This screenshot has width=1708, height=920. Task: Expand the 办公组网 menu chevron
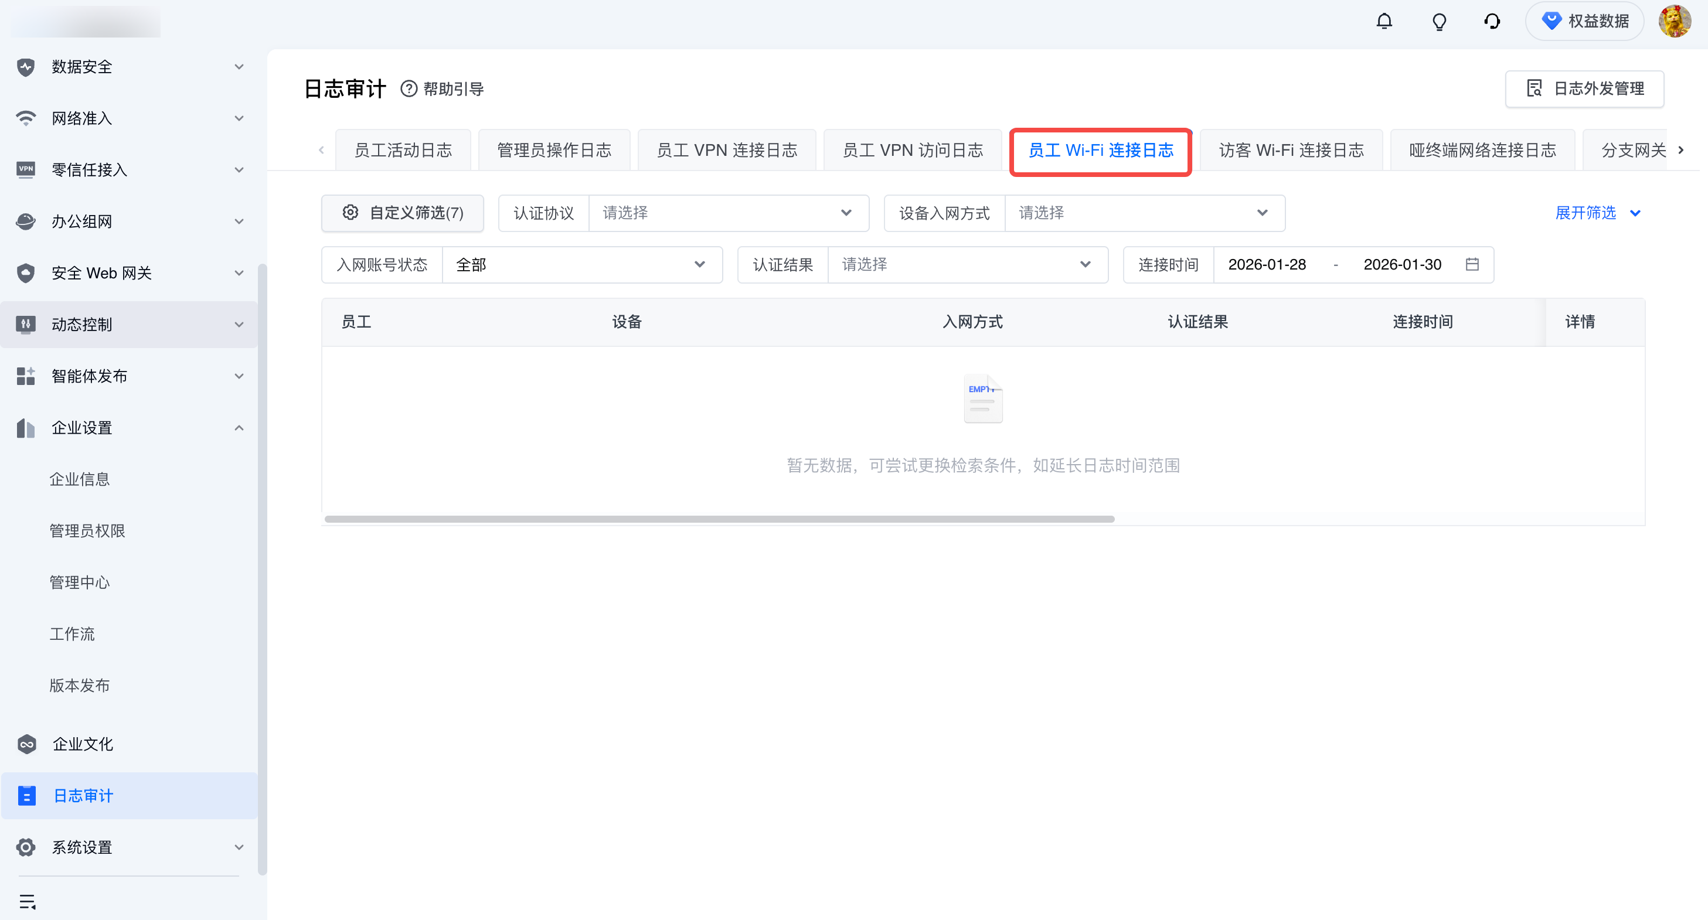click(x=239, y=222)
